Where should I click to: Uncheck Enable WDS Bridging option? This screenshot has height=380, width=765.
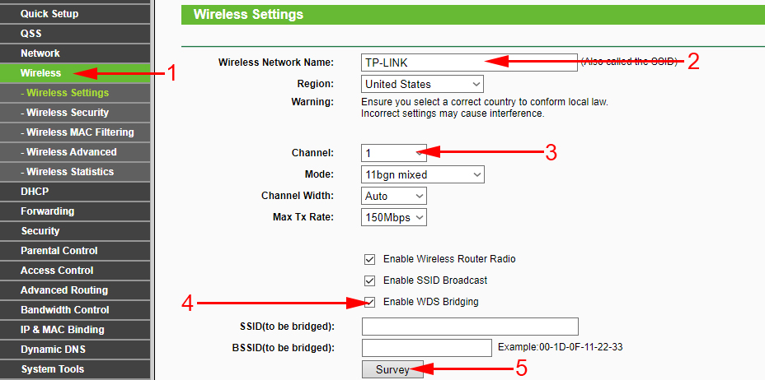tap(369, 302)
